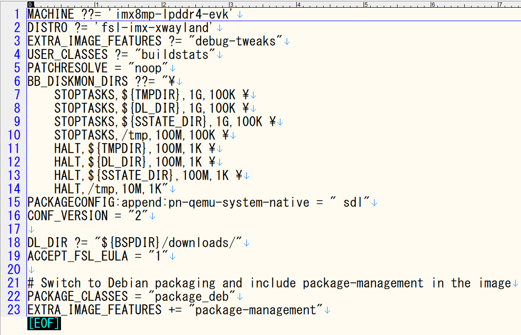The height and width of the screenshot is (335, 521).
Task: Click the CONF_VERSION variable
Action: [67, 216]
